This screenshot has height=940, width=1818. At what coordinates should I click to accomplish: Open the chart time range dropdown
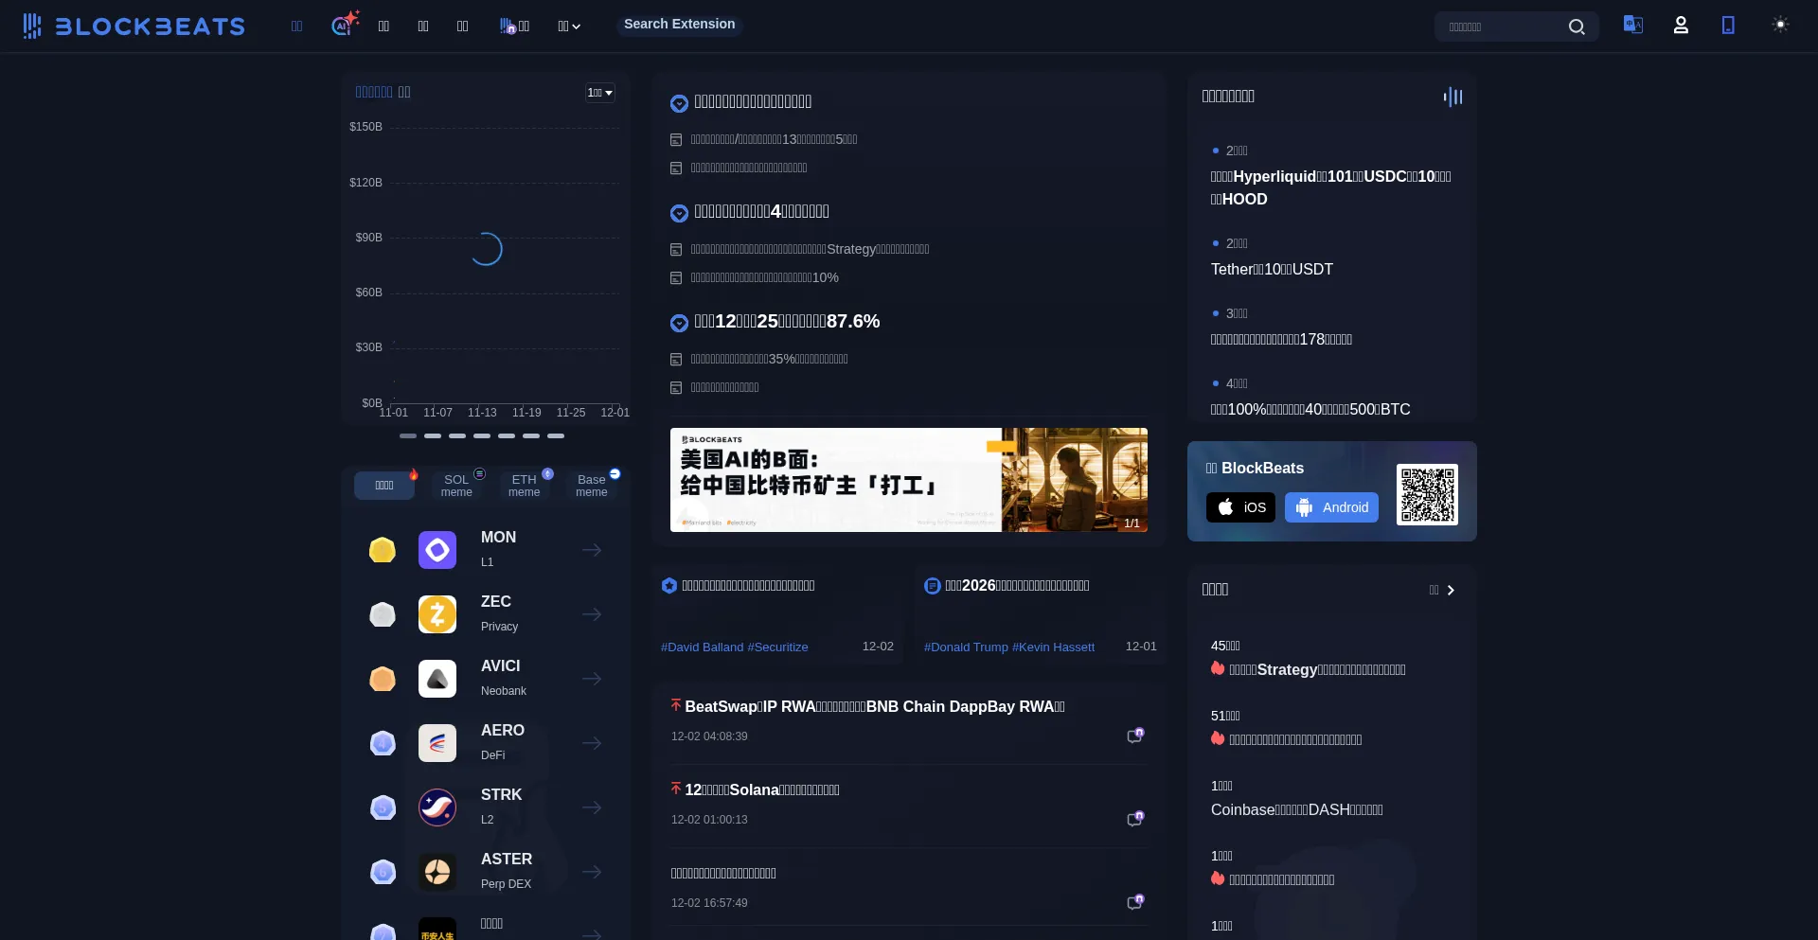click(x=599, y=93)
